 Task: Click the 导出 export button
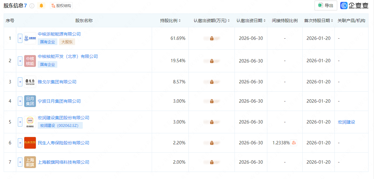coord(326,6)
